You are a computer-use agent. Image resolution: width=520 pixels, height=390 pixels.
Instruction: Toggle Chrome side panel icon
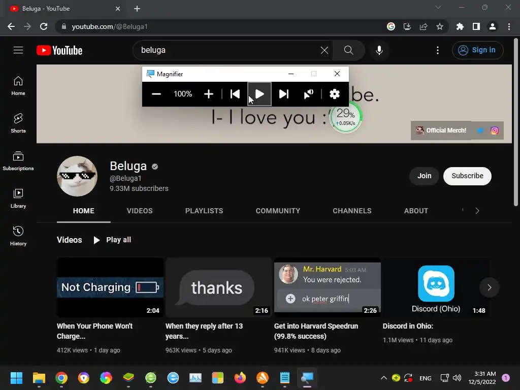(x=476, y=26)
